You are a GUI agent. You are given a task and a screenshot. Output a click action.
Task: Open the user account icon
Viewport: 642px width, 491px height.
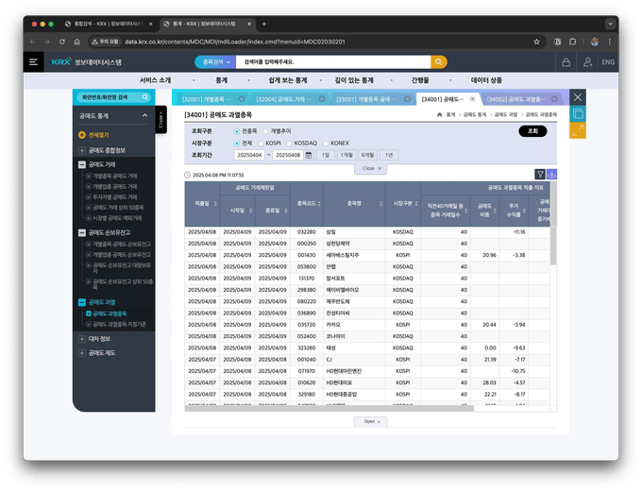[x=587, y=62]
